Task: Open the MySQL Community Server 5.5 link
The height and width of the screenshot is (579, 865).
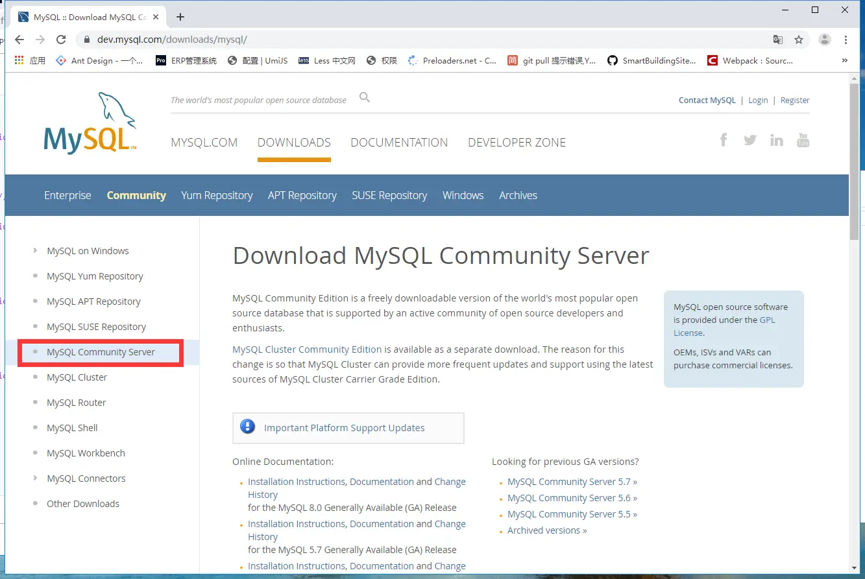Action: pyautogui.click(x=572, y=514)
